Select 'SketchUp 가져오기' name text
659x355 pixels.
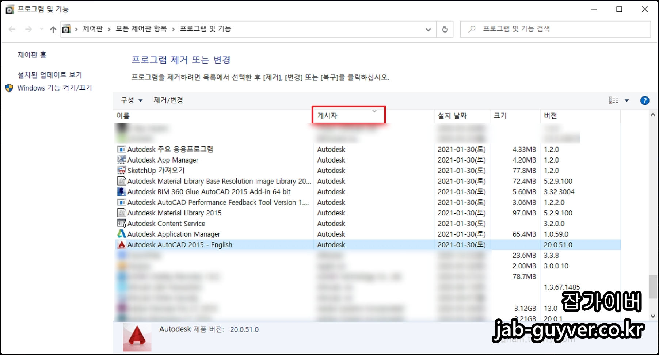click(x=156, y=171)
